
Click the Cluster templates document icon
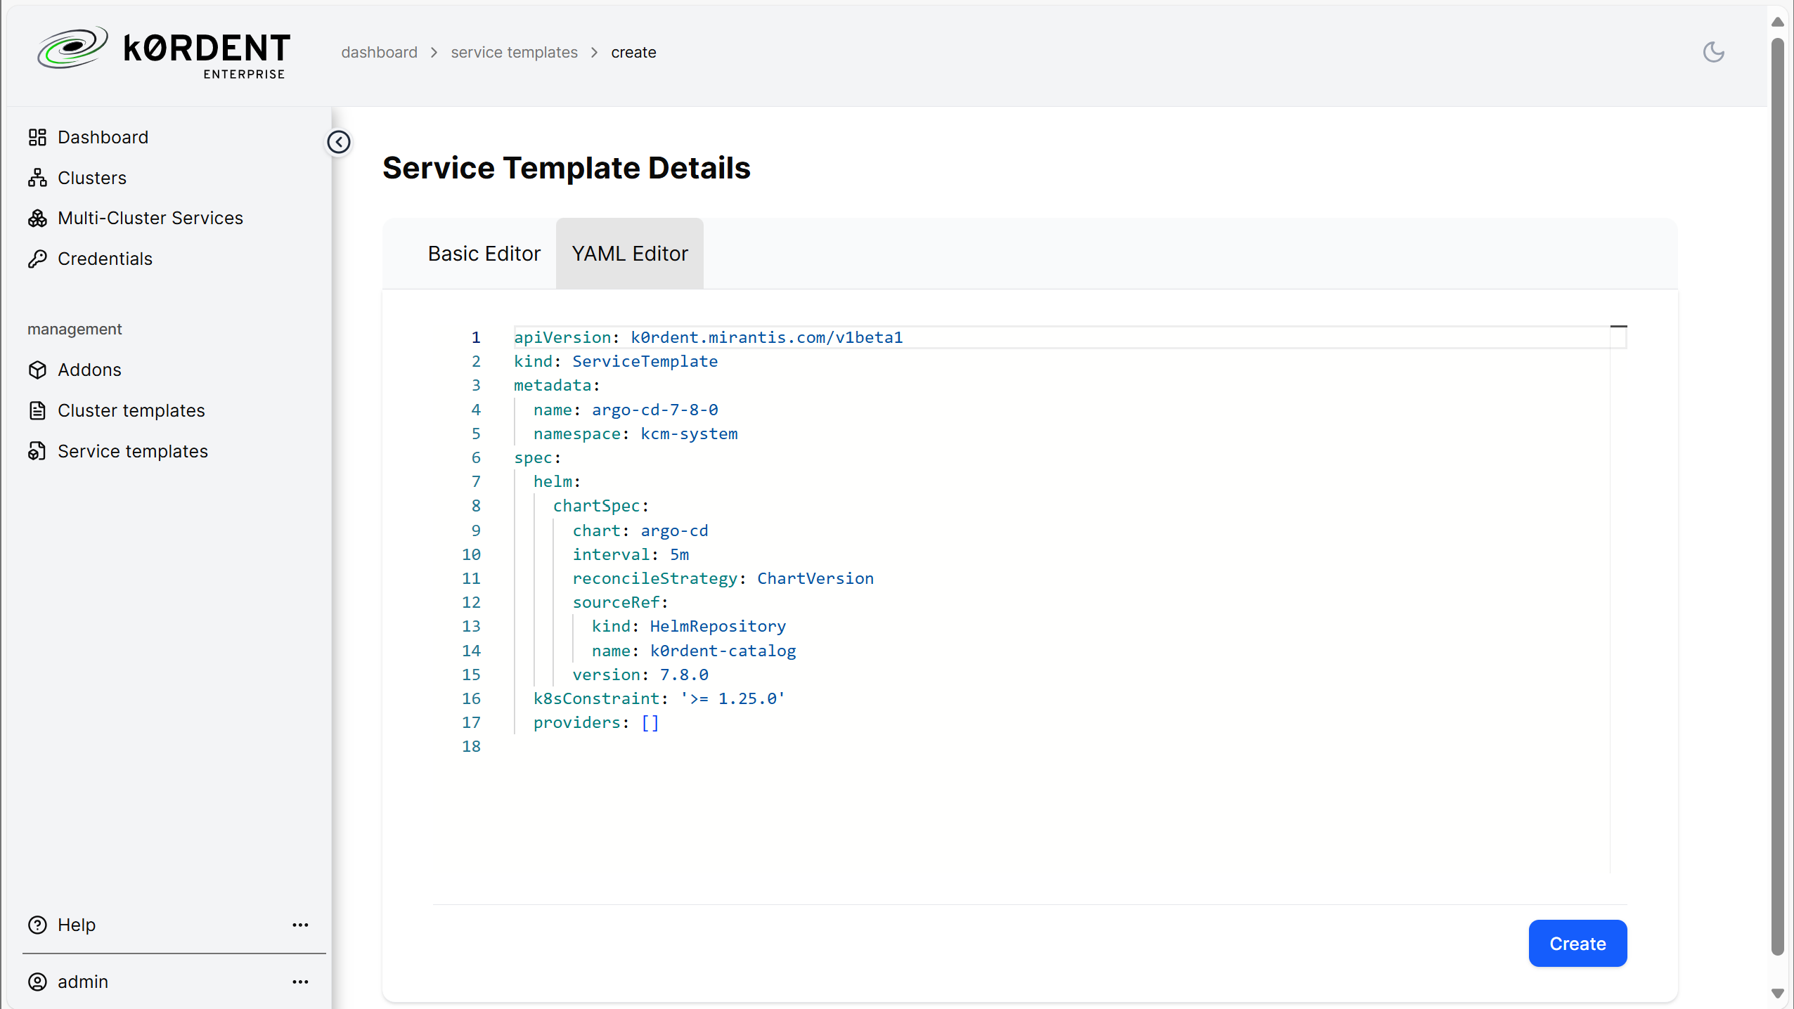click(x=37, y=410)
